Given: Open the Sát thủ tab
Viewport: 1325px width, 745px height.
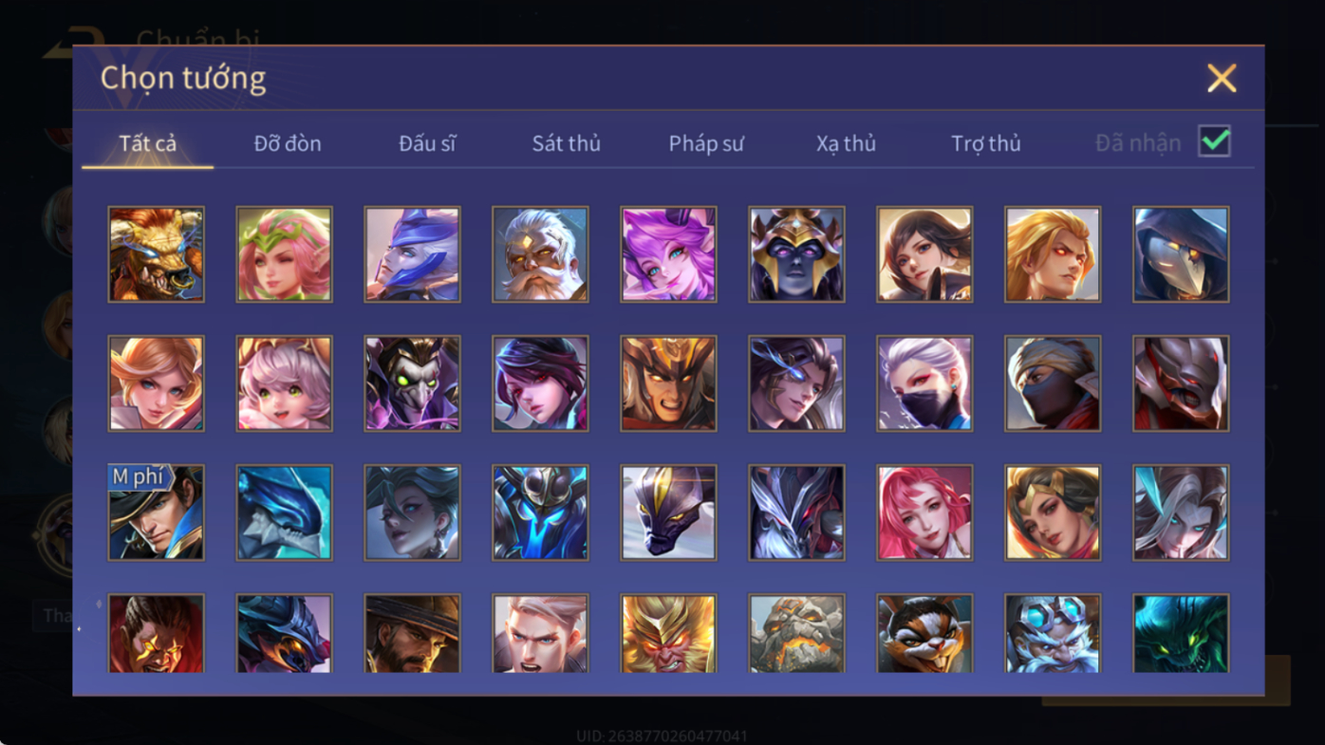Looking at the screenshot, I should point(567,143).
